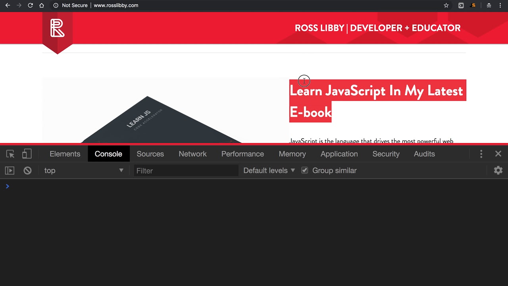Reload the page with the refresh icon
The height and width of the screenshot is (286, 508).
tap(30, 6)
